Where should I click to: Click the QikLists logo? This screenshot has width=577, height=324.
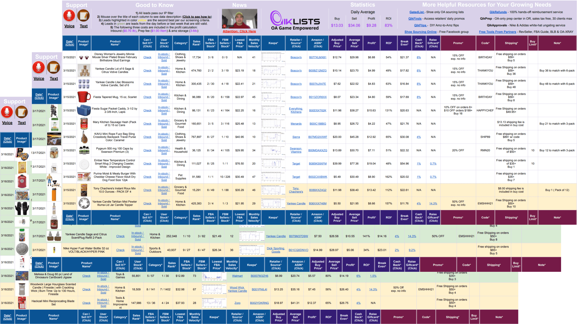(295, 20)
